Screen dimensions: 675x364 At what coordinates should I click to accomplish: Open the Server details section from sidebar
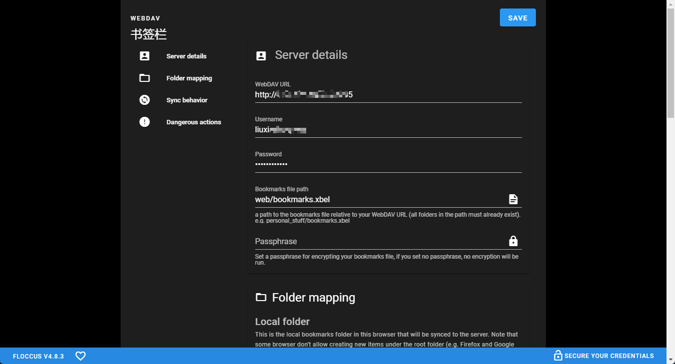pyautogui.click(x=186, y=56)
